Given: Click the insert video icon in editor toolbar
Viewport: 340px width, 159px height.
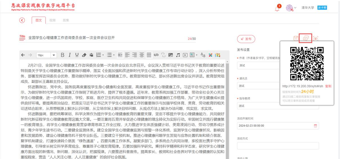Looking at the screenshot, I should [x=185, y=55].
